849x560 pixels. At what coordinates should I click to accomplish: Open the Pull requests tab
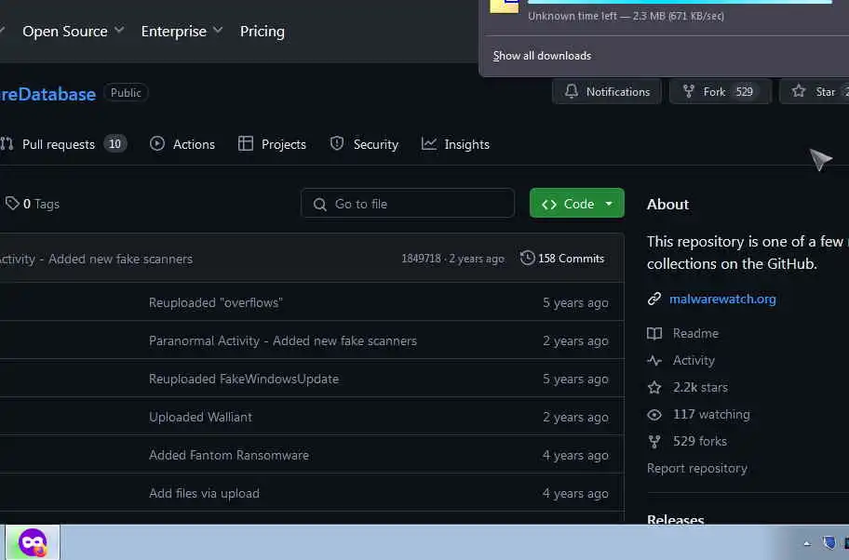(63, 144)
